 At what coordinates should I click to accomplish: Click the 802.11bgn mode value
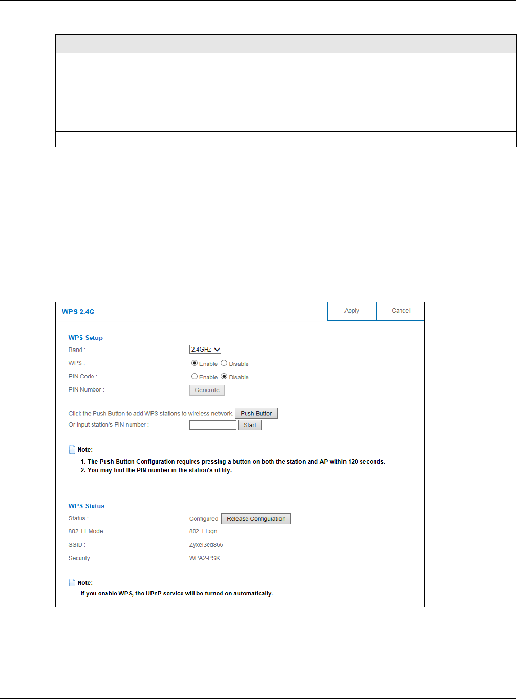[203, 531]
